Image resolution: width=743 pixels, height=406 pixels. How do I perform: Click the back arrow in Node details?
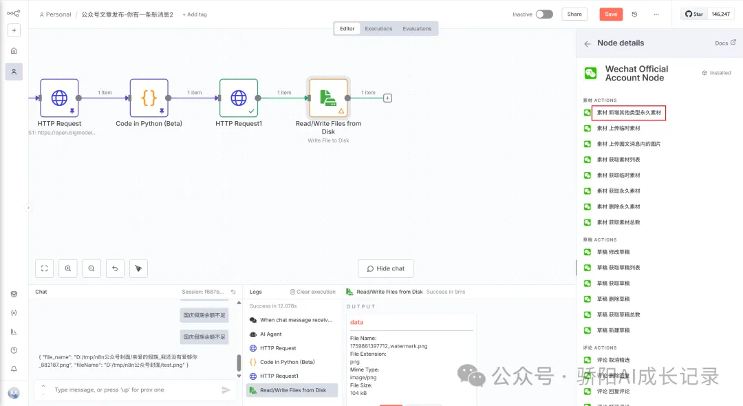588,43
